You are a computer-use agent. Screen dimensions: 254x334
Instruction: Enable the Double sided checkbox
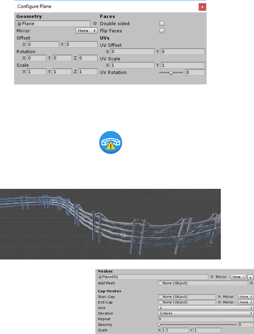click(162, 24)
